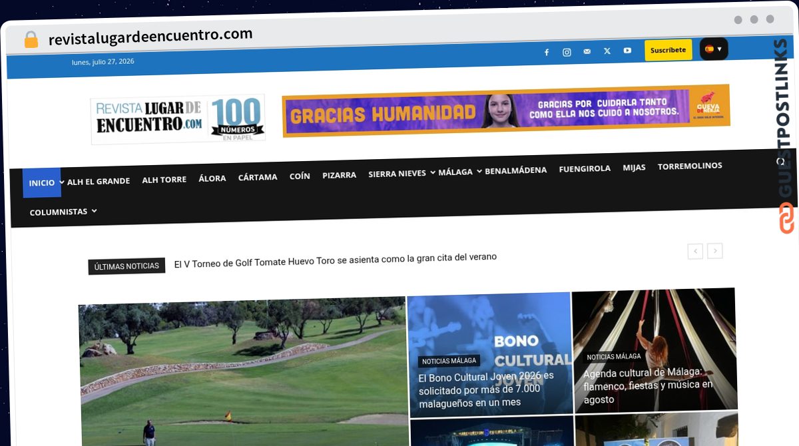Show previous news ticker item

[695, 252]
